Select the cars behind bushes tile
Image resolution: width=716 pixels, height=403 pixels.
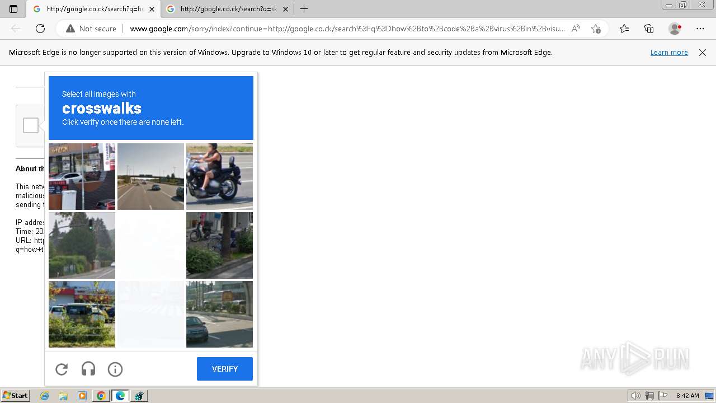[82, 314]
